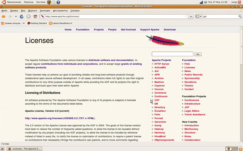Open the HTML version of the license
243x151 pixels.
(x=91, y=118)
